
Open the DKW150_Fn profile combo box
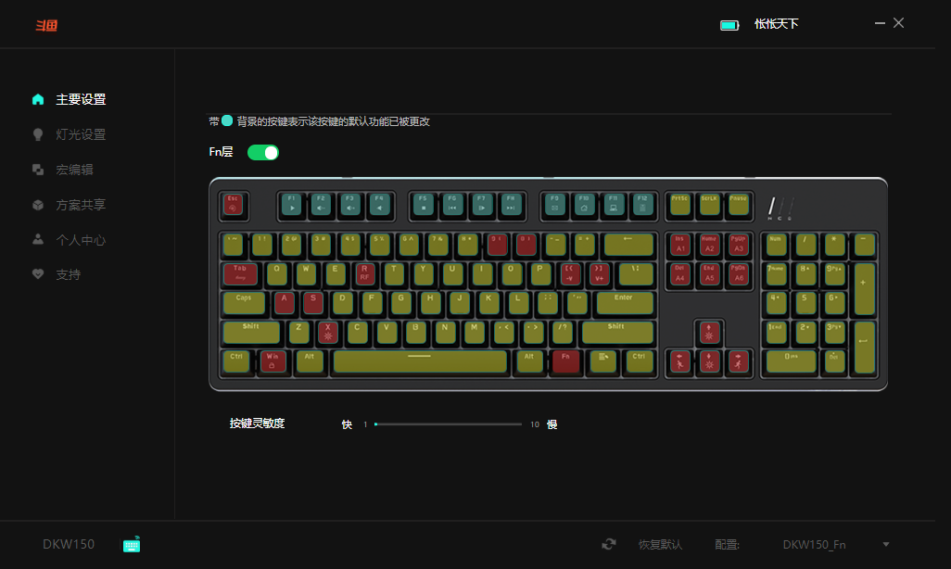point(836,545)
